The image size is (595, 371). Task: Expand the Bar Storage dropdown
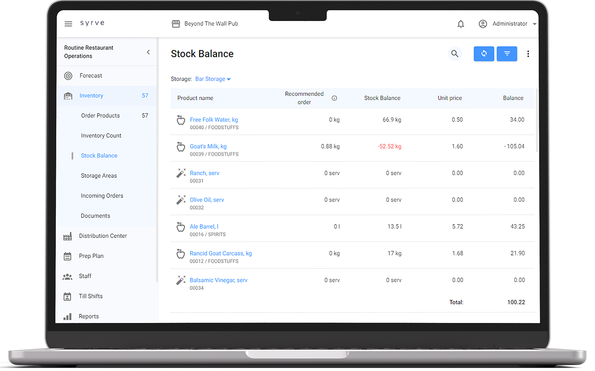(213, 79)
